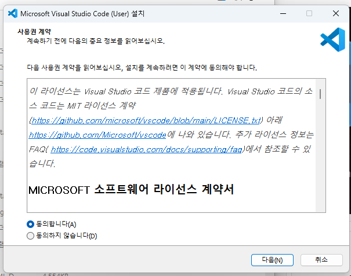351x276 pixels.
Task: Click the 다음(N) button
Action: coord(272,260)
